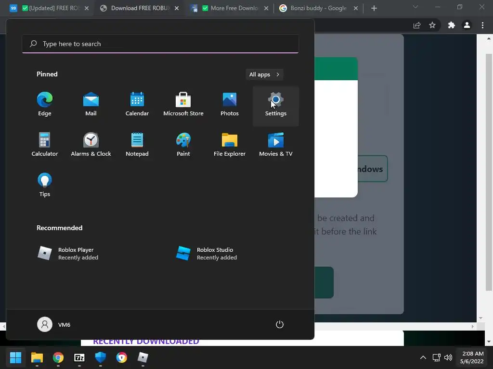The width and height of the screenshot is (493, 369).
Task: Open a new Chrome tab
Action: pyautogui.click(x=374, y=9)
